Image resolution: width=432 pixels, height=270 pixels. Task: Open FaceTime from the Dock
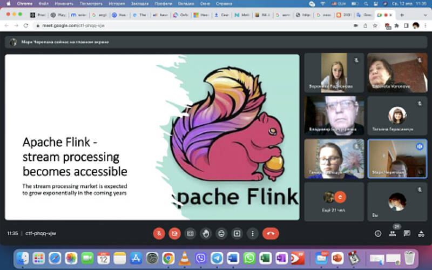tap(87, 258)
